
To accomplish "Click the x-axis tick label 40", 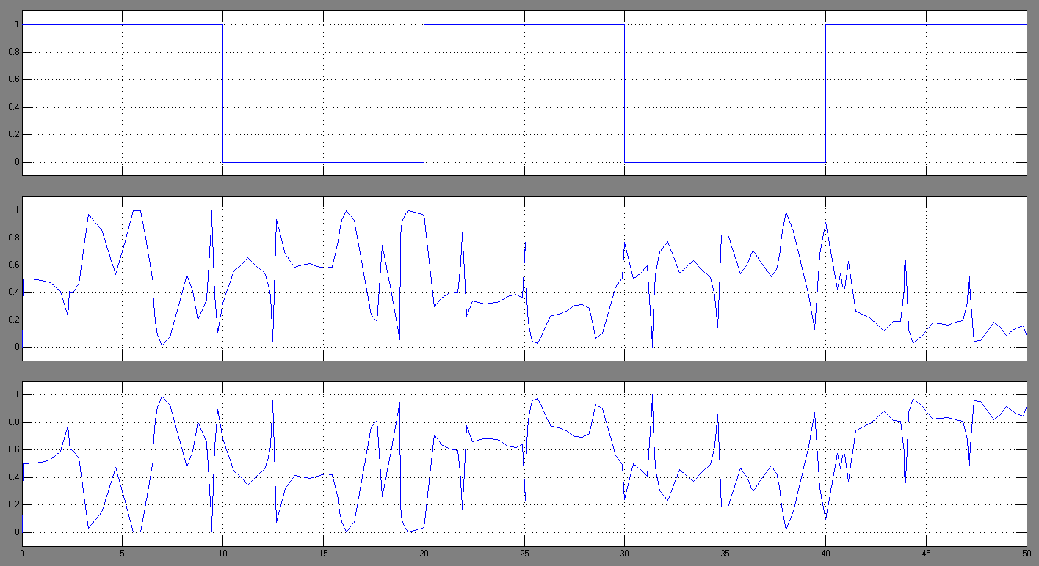I will pos(826,553).
